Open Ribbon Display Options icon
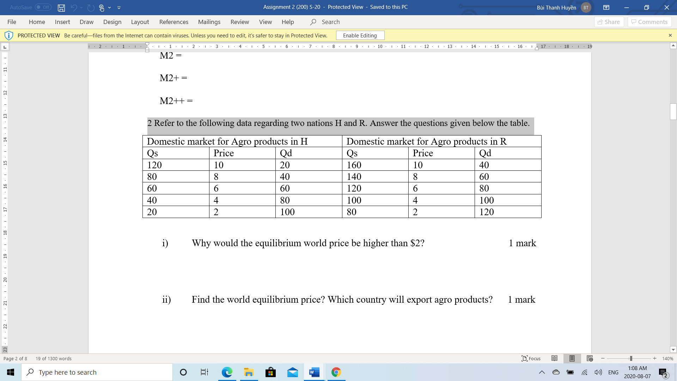This screenshot has height=381, width=677. pos(606,7)
